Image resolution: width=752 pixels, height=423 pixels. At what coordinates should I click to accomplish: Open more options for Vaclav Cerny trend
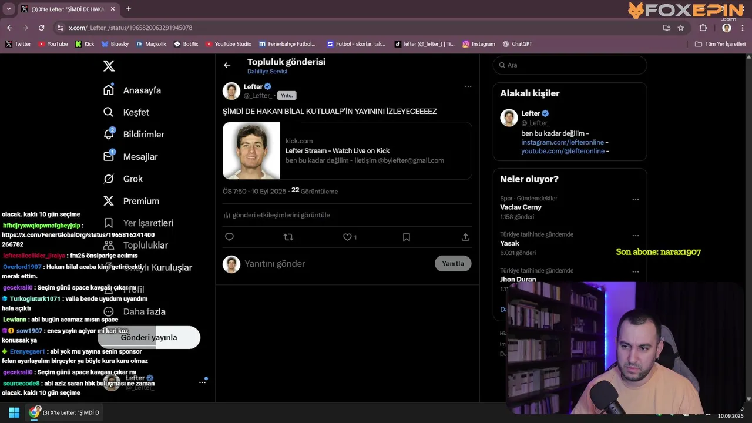pyautogui.click(x=635, y=200)
